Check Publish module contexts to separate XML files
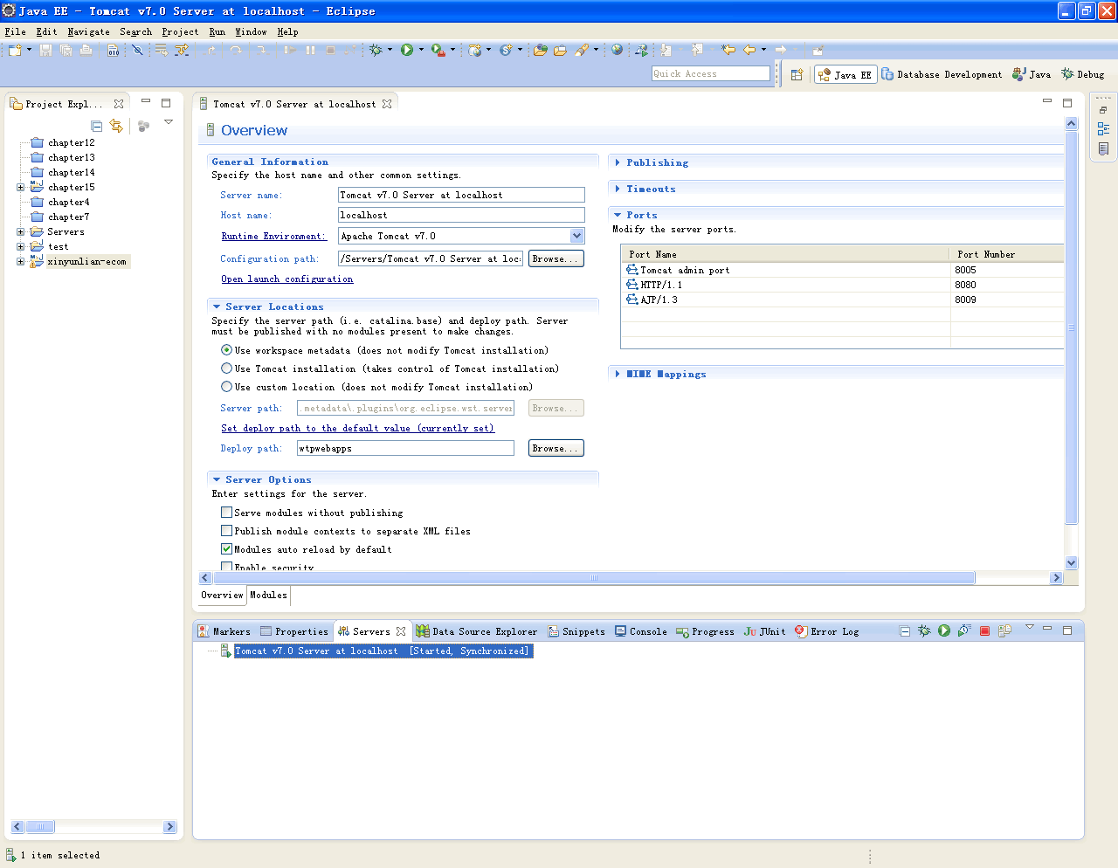The height and width of the screenshot is (868, 1118). 226,531
